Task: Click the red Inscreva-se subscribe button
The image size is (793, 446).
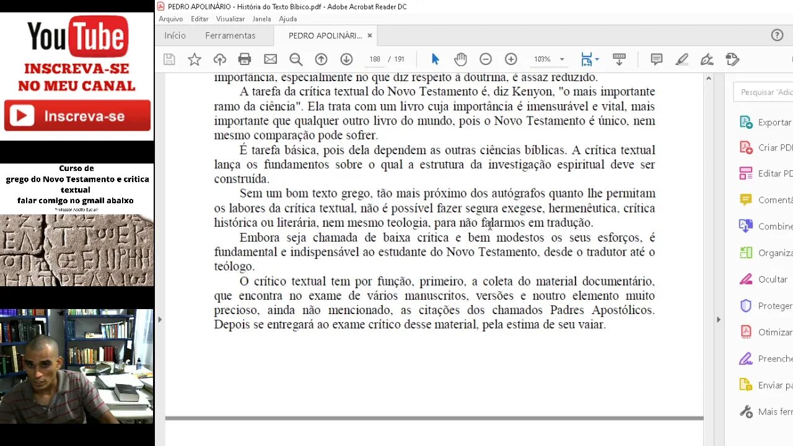Action: [x=77, y=116]
